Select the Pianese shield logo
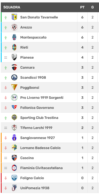Screen dimensions: 99x196 click(x=14, y=57)
